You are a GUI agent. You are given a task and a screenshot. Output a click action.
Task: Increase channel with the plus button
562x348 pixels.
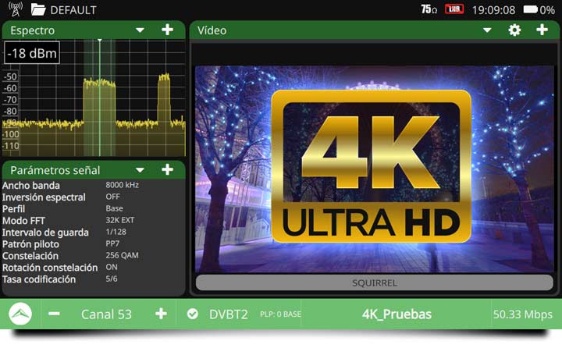[x=161, y=314]
